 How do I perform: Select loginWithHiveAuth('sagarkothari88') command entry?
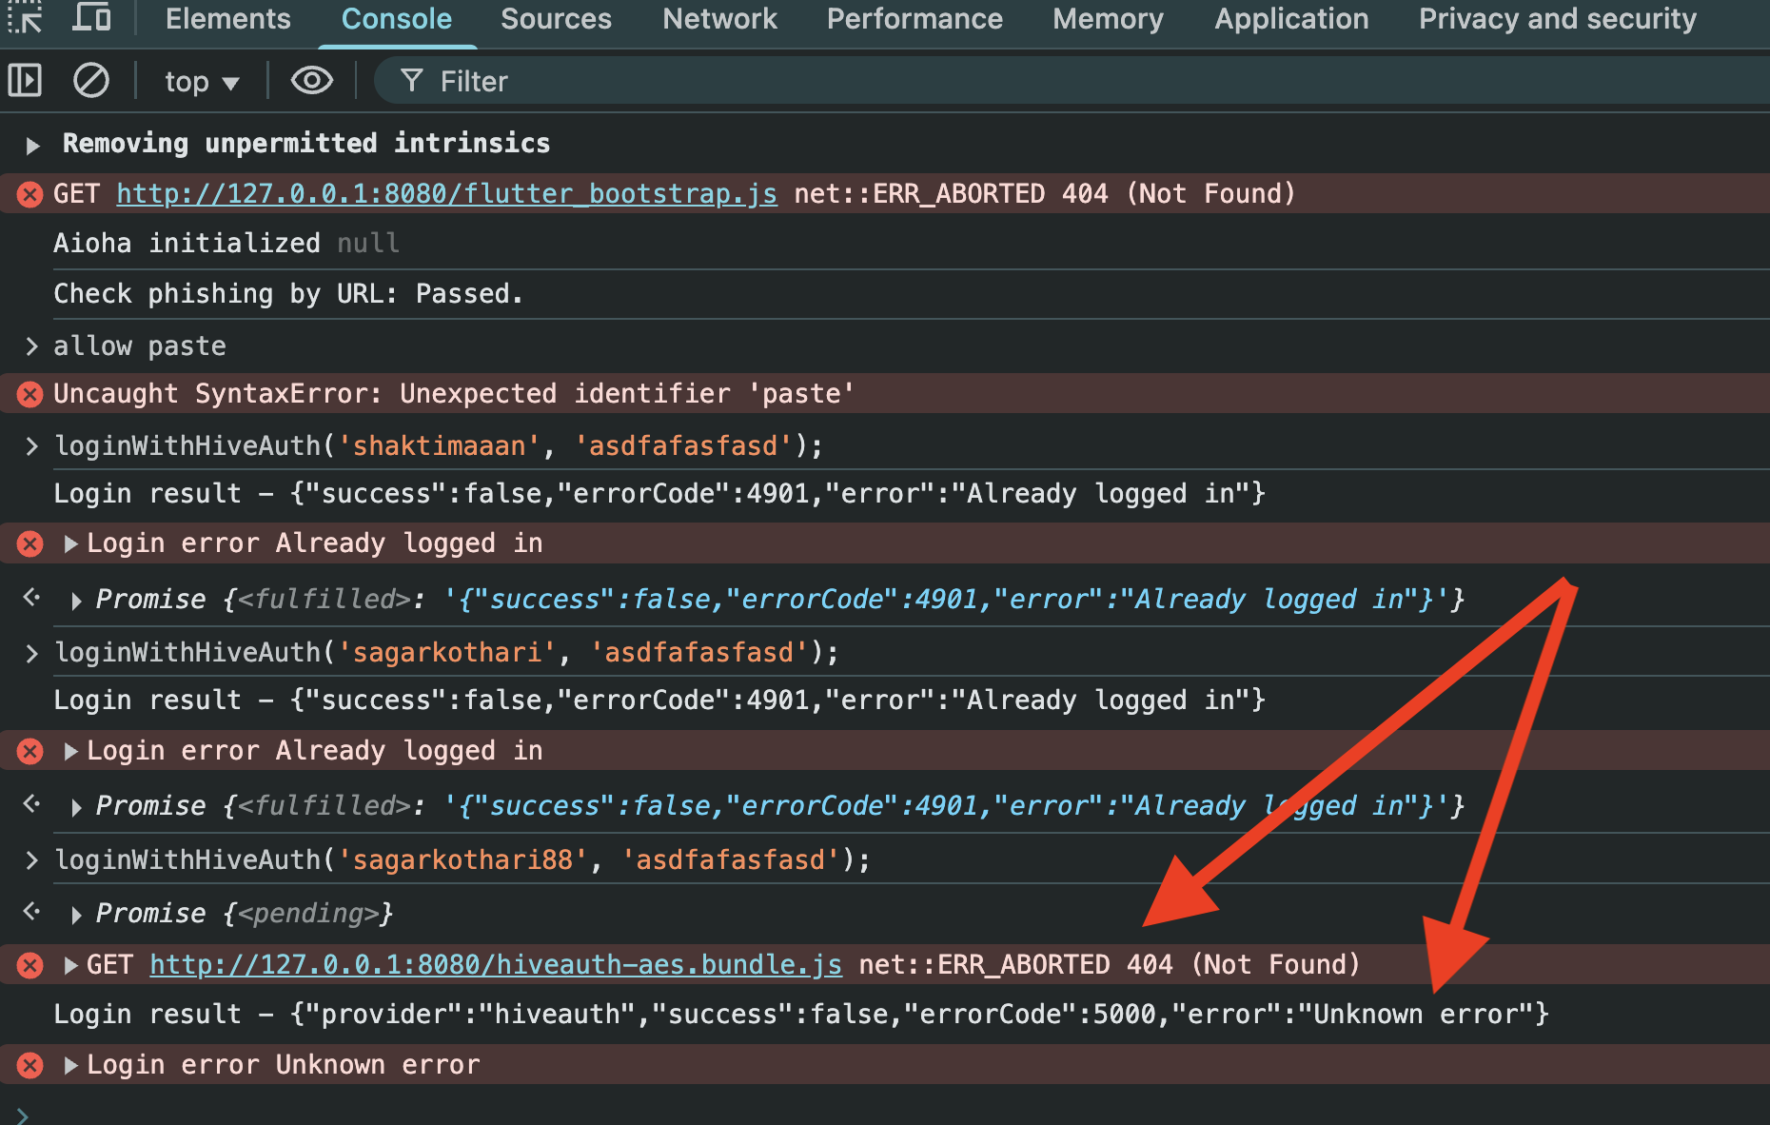point(462,860)
